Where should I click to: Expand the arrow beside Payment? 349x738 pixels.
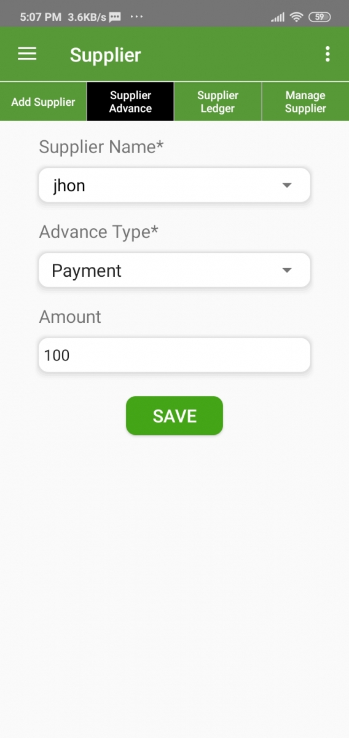click(x=286, y=270)
